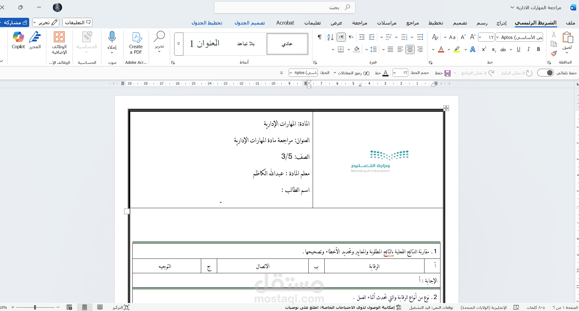Click the Paste (لصق) clipboard icon
This screenshot has width=579, height=311.
567,37
